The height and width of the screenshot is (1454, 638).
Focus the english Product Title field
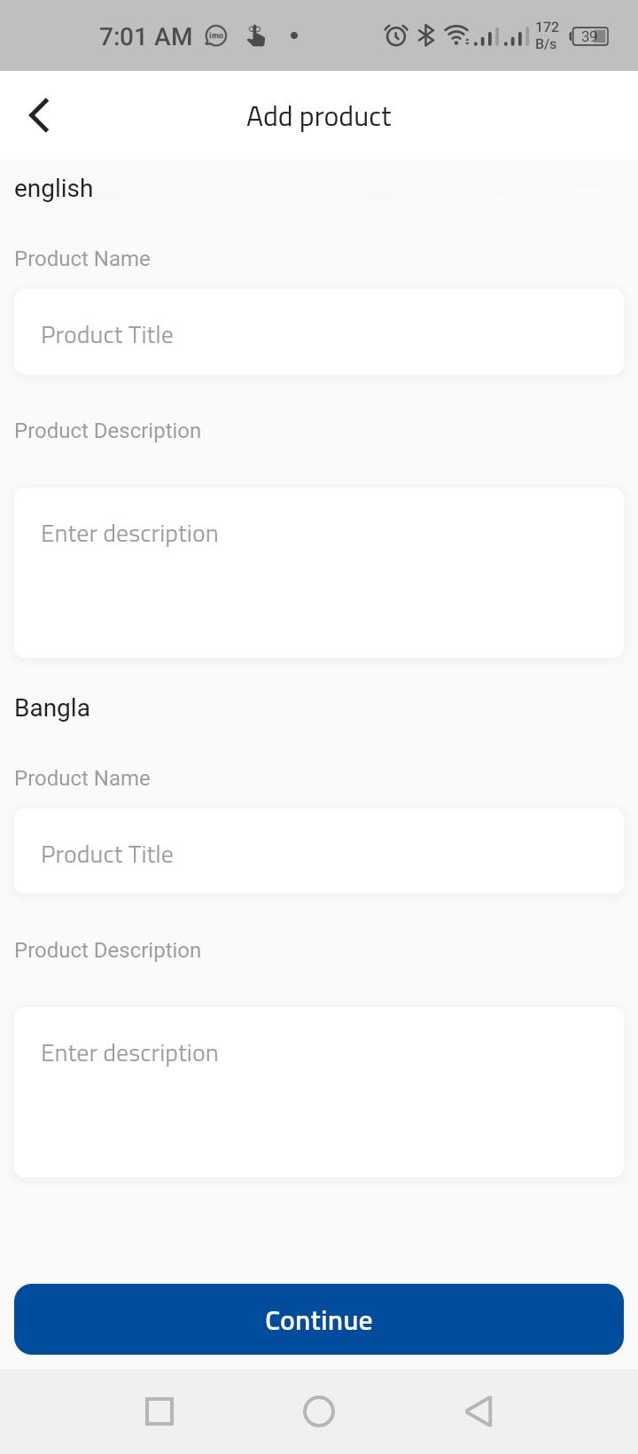(x=319, y=332)
